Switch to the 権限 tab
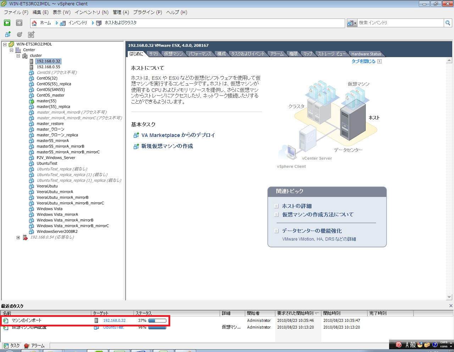This screenshot has height=352, width=454. point(293,54)
